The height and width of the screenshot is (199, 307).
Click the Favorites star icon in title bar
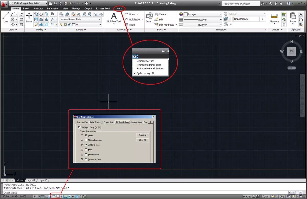click(281, 4)
